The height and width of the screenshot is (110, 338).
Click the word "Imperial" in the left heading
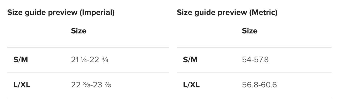coord(97,13)
